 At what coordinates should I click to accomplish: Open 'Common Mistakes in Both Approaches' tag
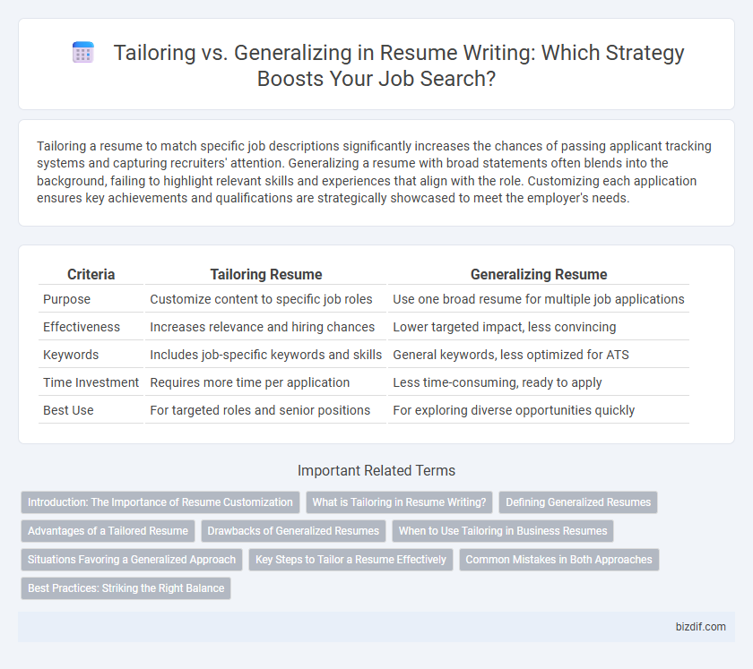pos(559,560)
